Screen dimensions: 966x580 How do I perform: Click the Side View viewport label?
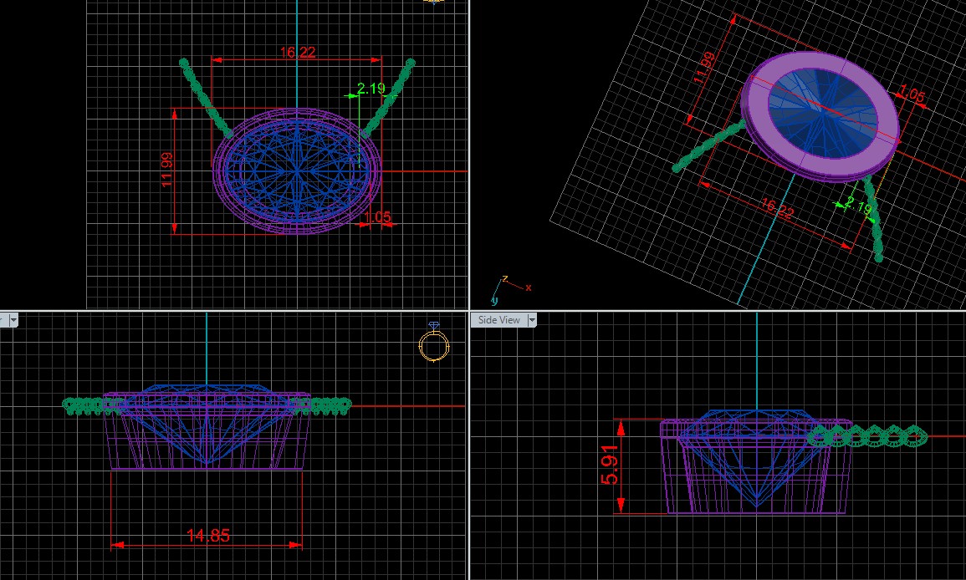click(498, 320)
